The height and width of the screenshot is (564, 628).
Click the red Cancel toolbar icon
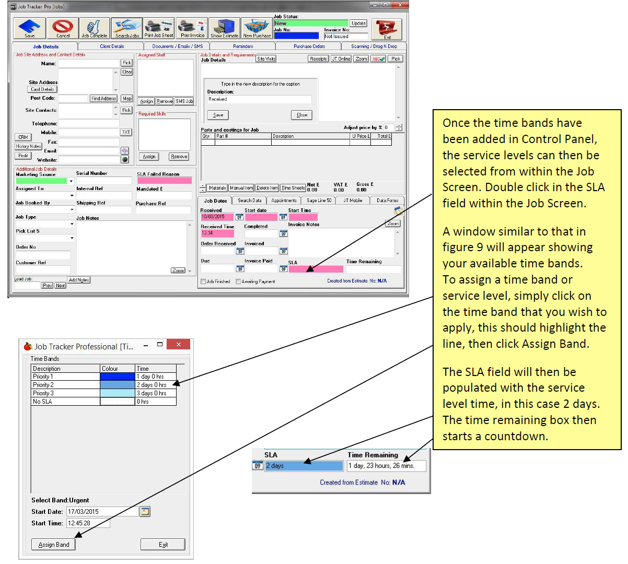pos(63,28)
